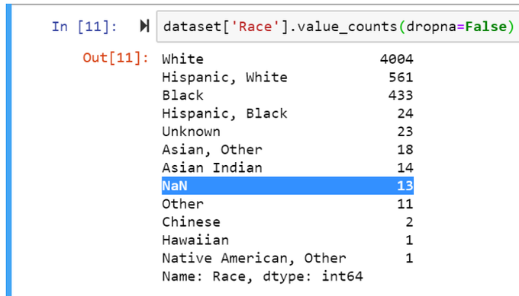Viewport: 519px width, 296px height.
Task: Select the 'Out[11]:' output prompt
Action: [x=115, y=58]
